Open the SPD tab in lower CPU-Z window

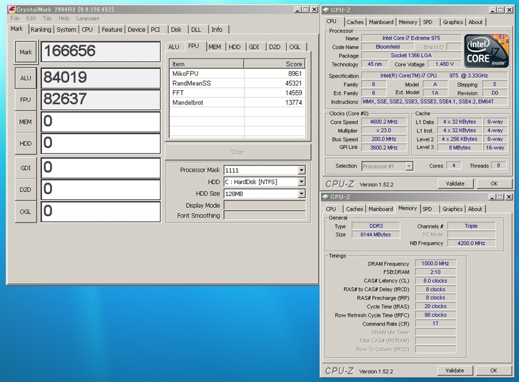(x=427, y=209)
